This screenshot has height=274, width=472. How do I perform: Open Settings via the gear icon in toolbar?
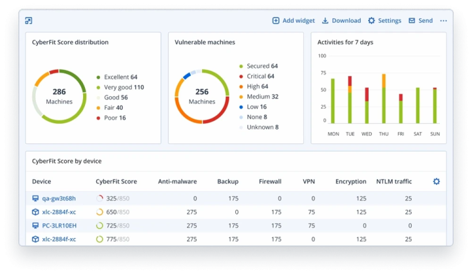(x=371, y=21)
